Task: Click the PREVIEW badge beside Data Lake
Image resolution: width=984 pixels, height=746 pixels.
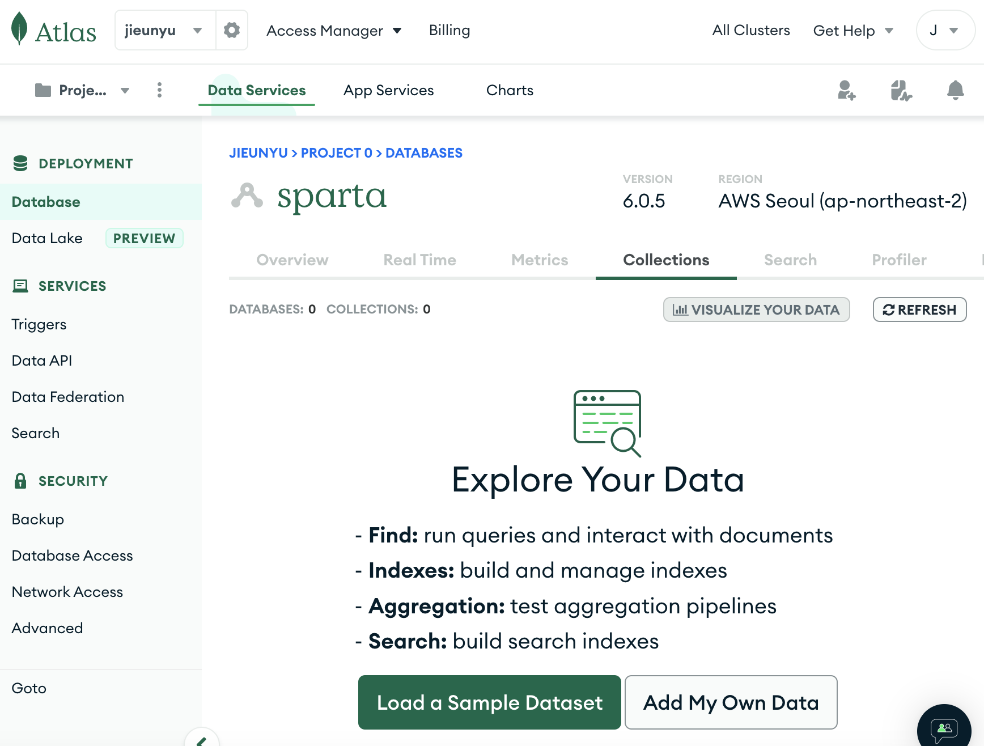Action: coord(145,238)
